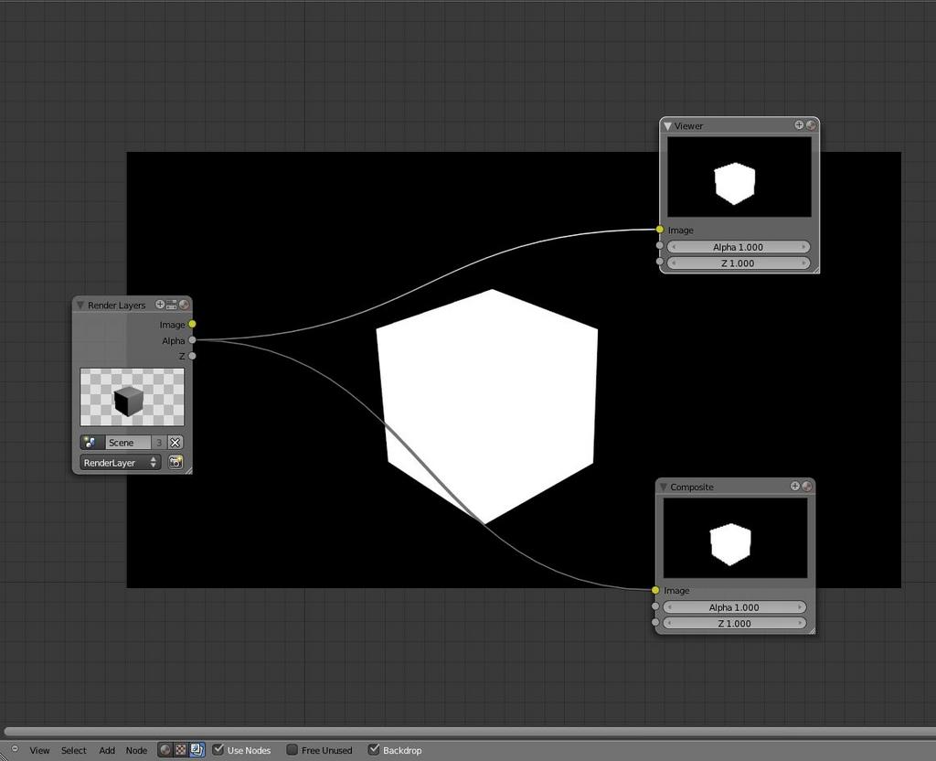Toggle preview sphere icon on Composite node
This screenshot has height=761, width=936.
(806, 487)
